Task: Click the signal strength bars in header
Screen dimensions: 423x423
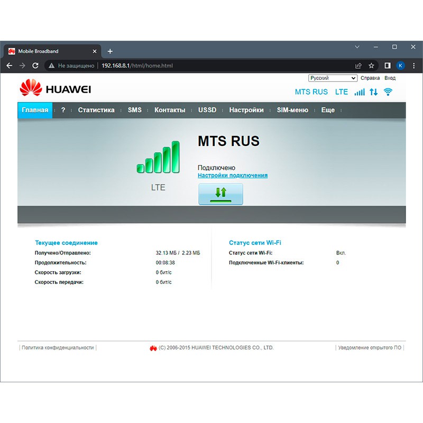Action: (x=360, y=92)
